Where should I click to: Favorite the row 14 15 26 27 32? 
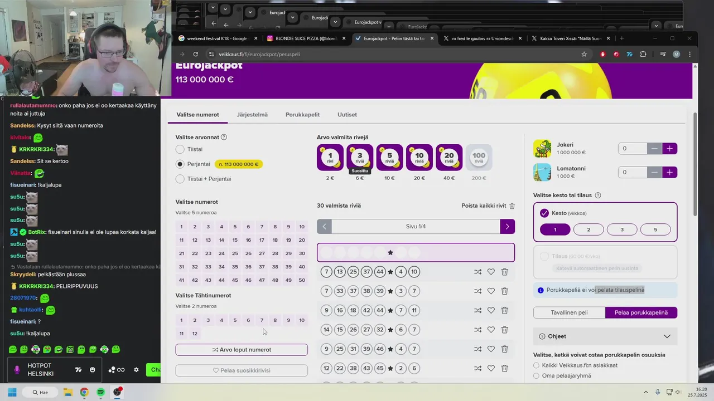[491, 330]
